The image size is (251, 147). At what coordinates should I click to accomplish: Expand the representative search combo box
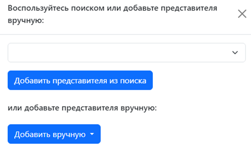coord(126,53)
